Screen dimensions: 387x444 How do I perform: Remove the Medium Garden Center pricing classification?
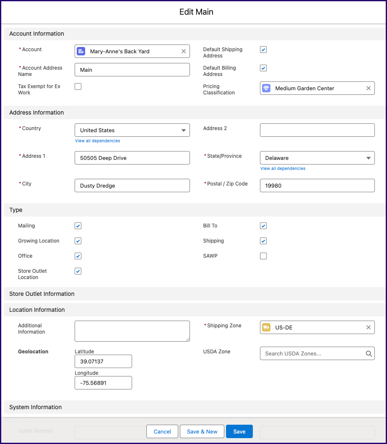pos(368,88)
